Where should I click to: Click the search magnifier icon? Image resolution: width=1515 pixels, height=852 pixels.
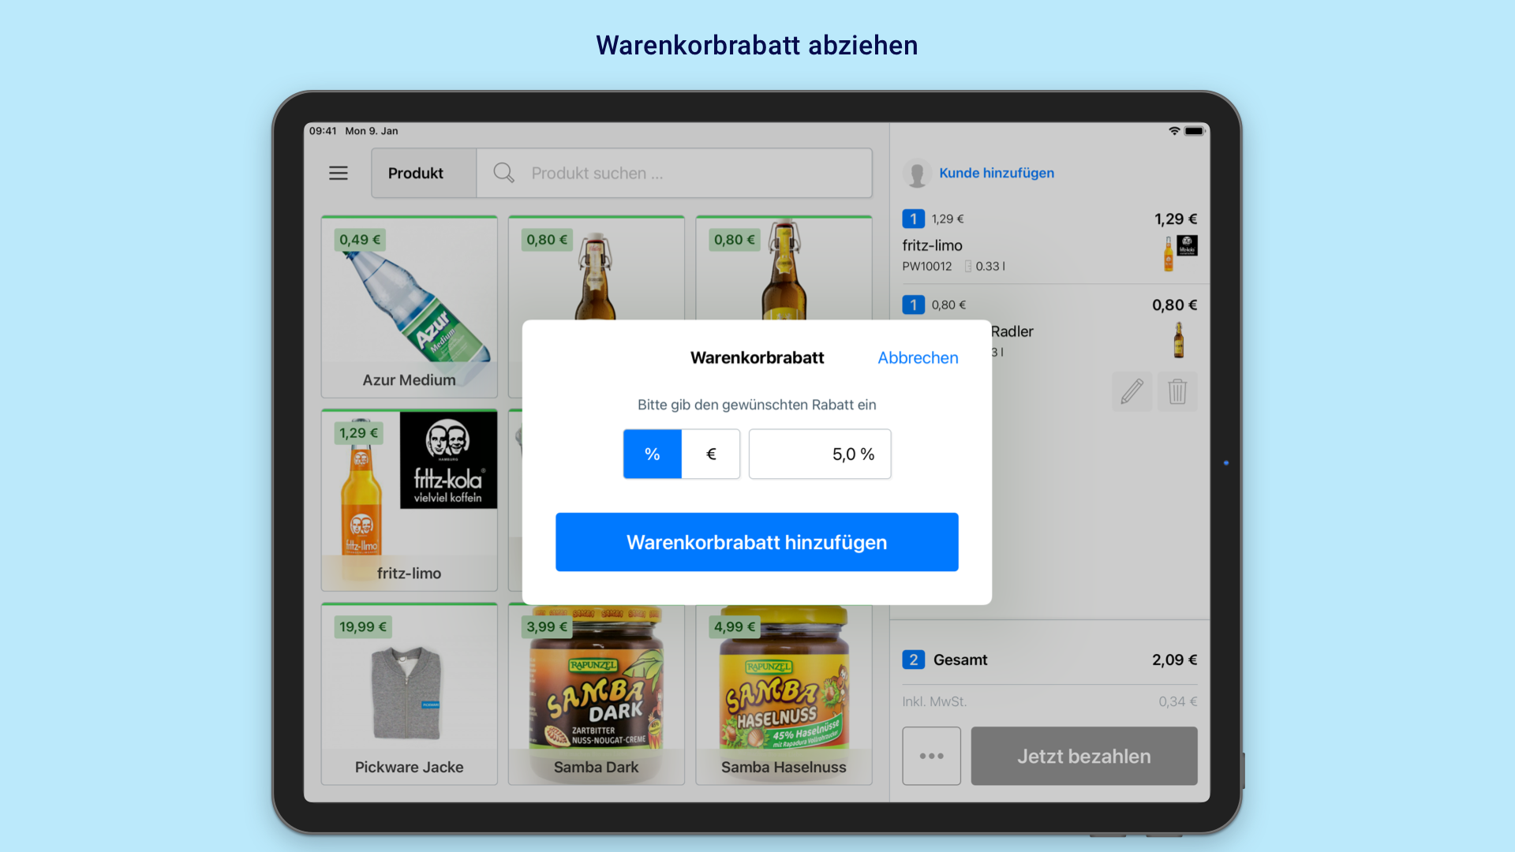pos(504,173)
